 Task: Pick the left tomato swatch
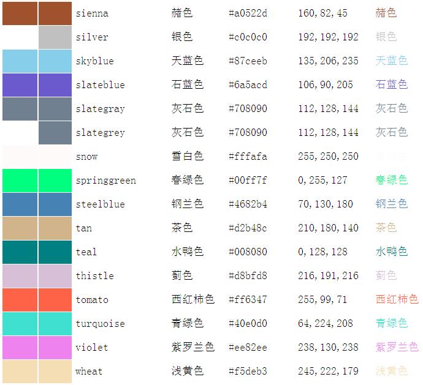20,300
